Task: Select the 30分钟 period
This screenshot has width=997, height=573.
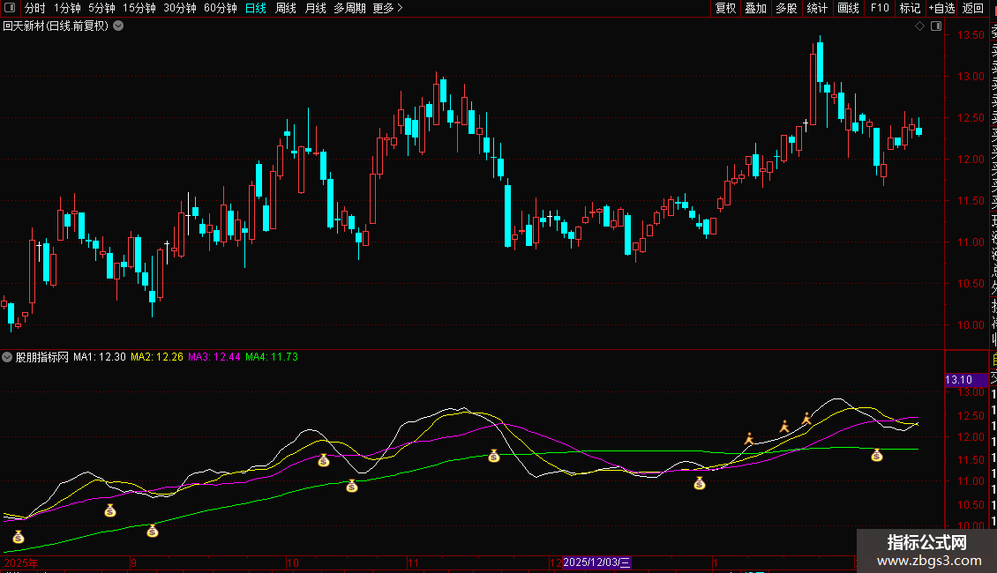Action: point(180,8)
